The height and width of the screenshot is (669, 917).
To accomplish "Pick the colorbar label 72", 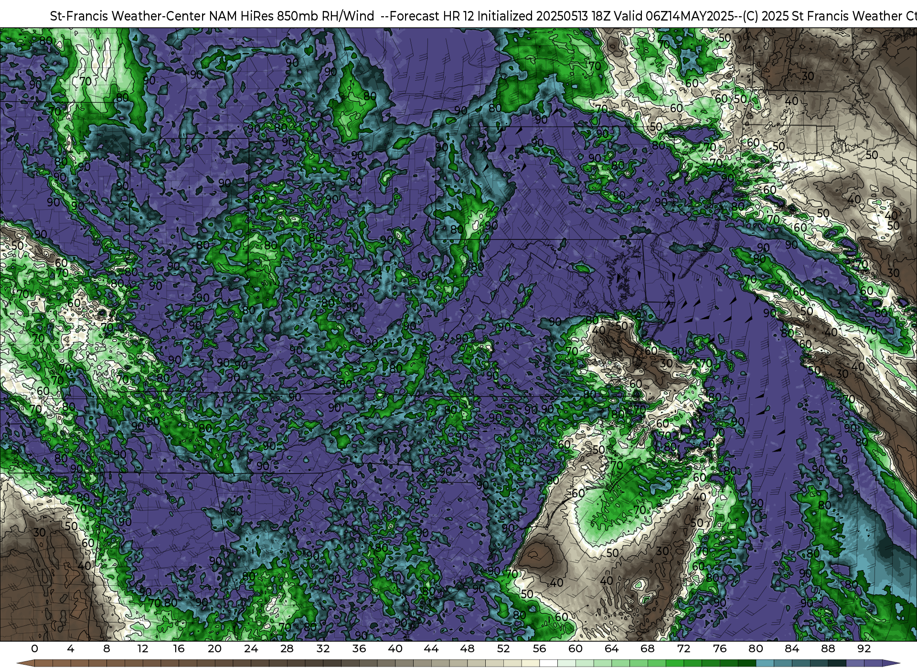I will (683, 649).
